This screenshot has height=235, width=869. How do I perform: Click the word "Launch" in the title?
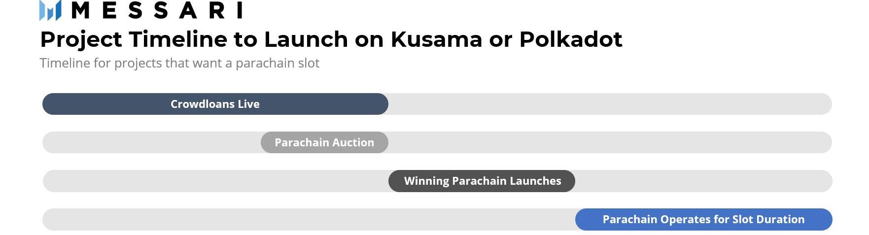tap(306, 39)
